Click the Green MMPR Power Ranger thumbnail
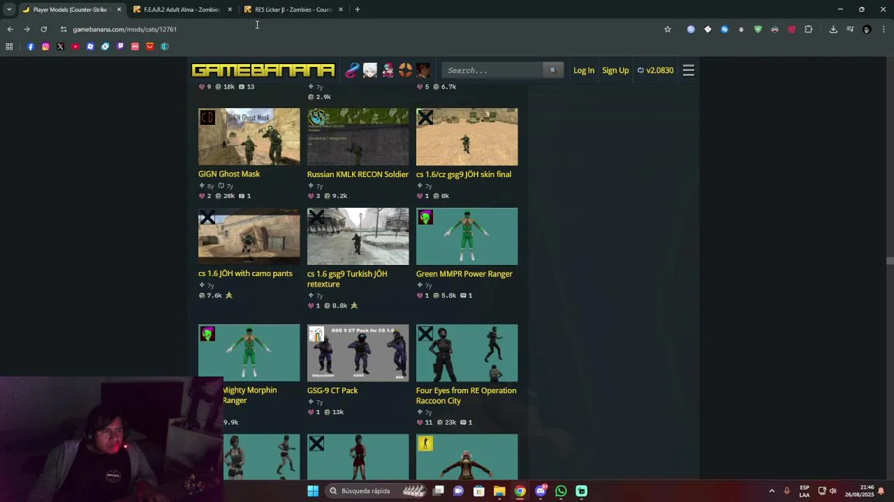894x502 pixels. point(467,236)
